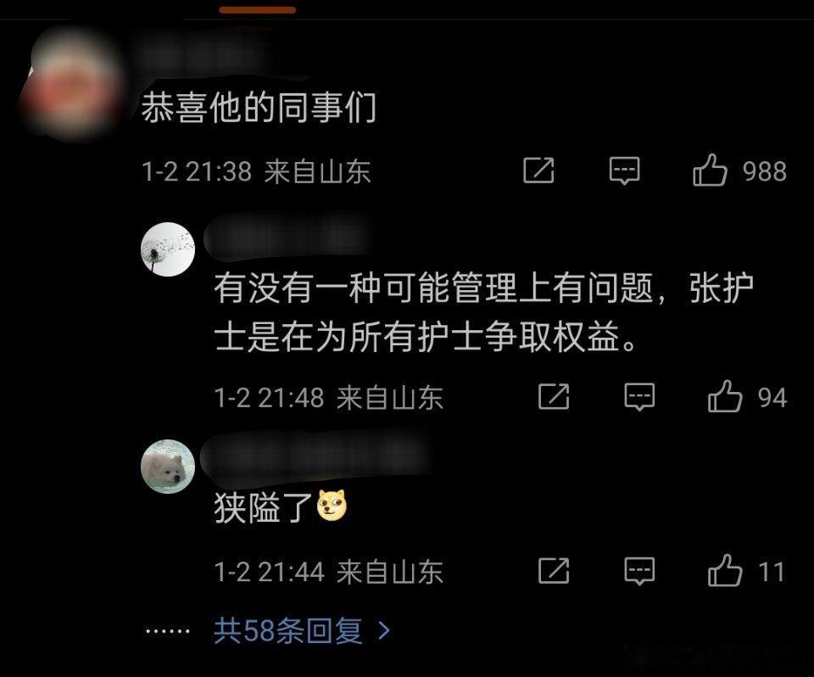Expand all 58 replies
Viewport: 814px width, 677px height.
point(288,630)
